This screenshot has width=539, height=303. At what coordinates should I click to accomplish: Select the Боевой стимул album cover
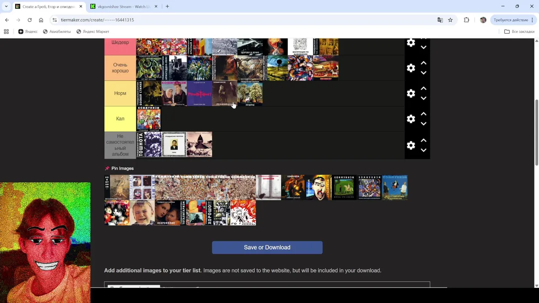(149, 93)
